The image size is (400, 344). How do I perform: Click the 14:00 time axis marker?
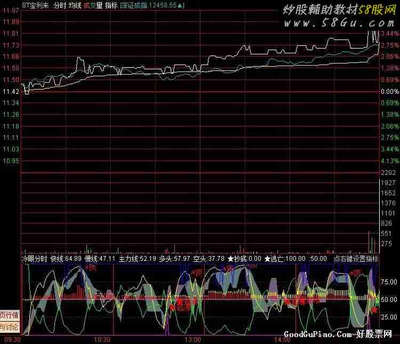click(x=282, y=340)
